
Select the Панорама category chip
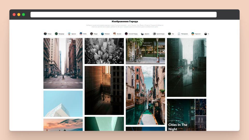pos(183,34)
